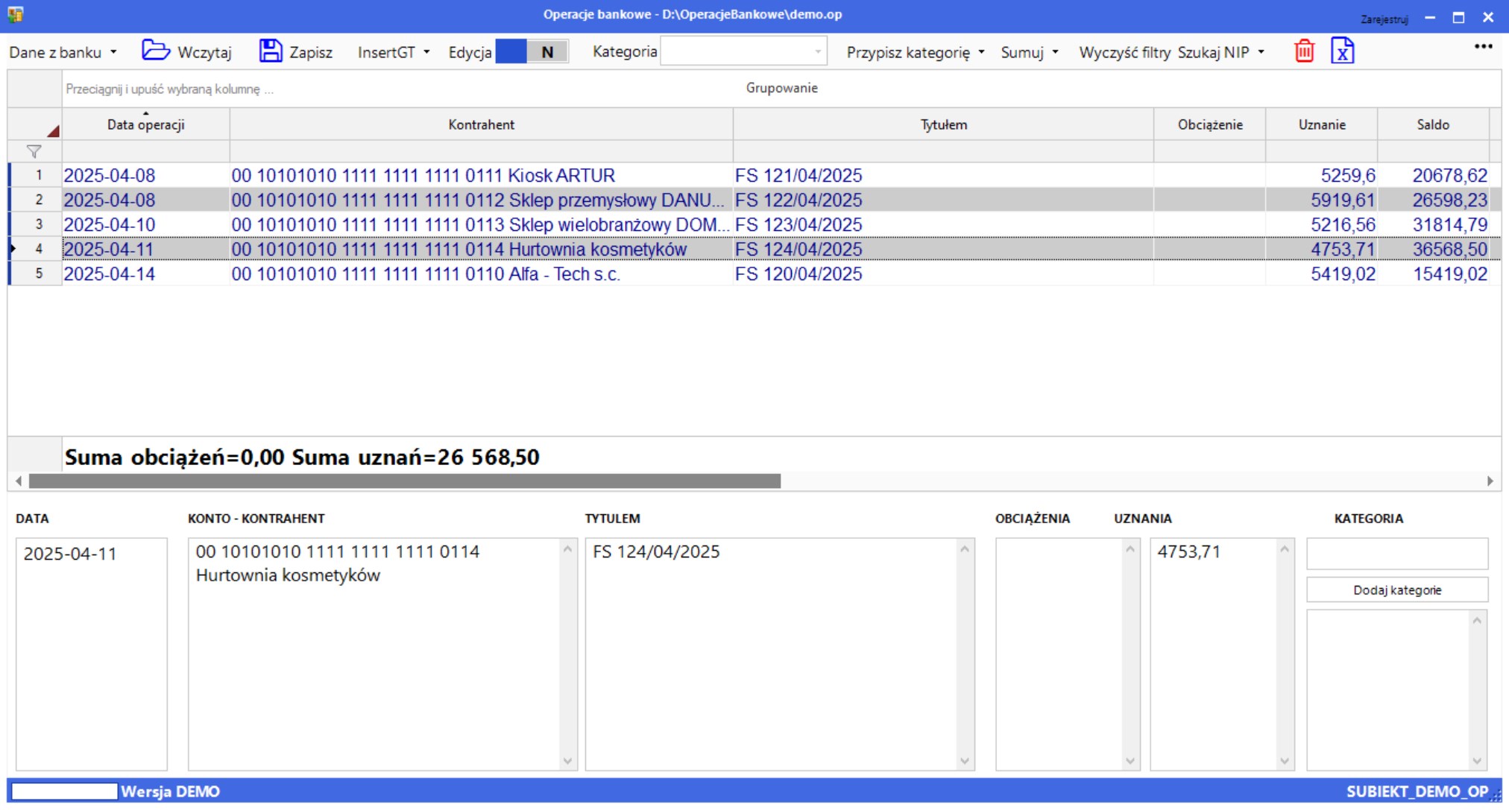
Task: Open the Sumuj dropdown menu
Action: click(x=1029, y=52)
